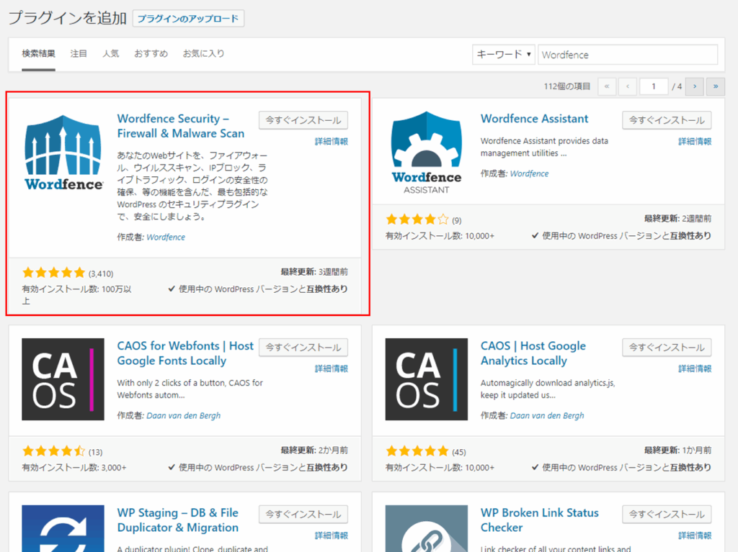Switch to the 人気 tab

(111, 53)
